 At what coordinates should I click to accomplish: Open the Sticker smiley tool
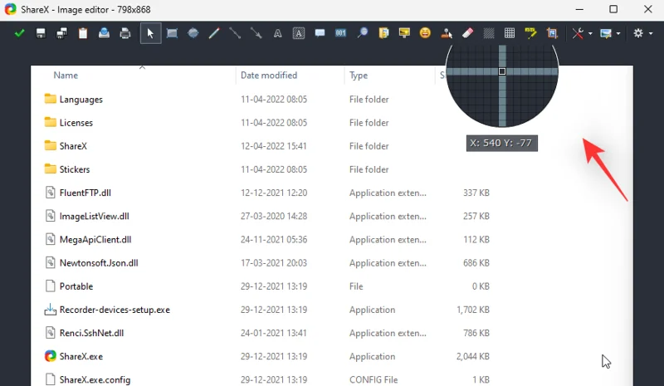[x=425, y=33]
